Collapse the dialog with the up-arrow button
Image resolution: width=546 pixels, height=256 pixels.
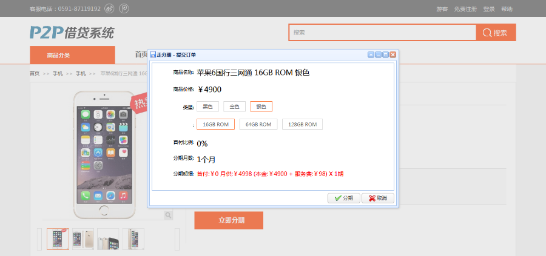click(x=371, y=54)
